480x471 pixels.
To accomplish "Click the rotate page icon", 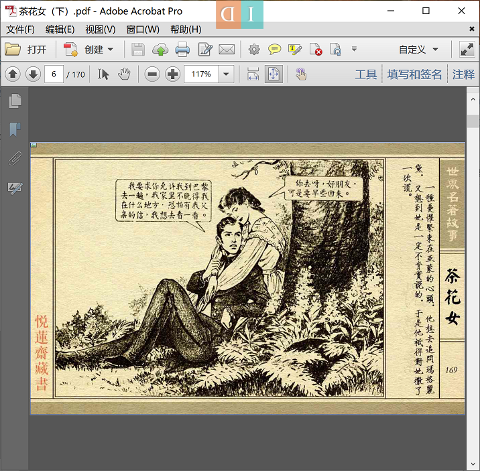I will click(335, 50).
